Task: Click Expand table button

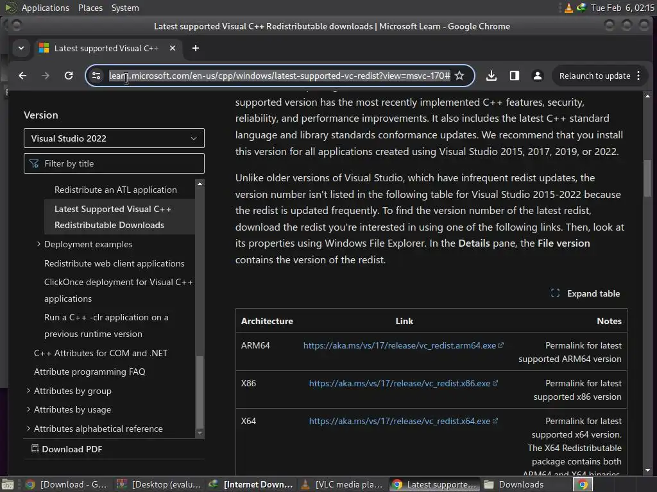Action: point(585,293)
